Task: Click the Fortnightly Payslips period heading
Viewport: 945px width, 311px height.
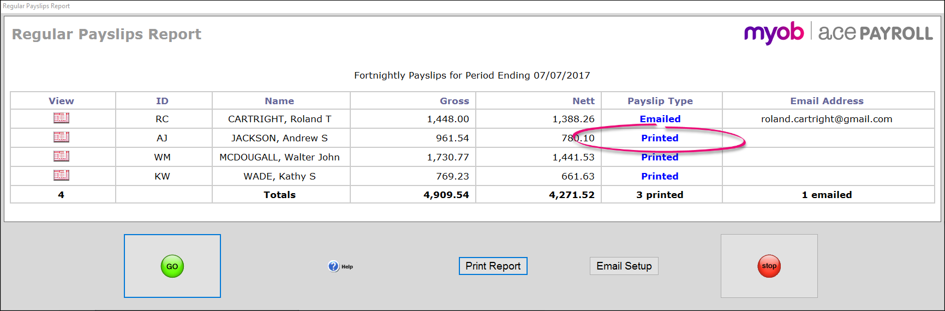Action: (472, 75)
